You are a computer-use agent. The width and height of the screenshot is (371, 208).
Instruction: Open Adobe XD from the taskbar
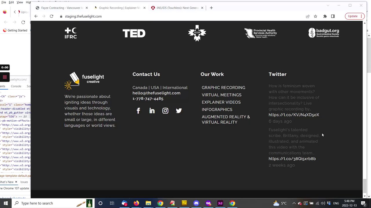tap(220, 203)
